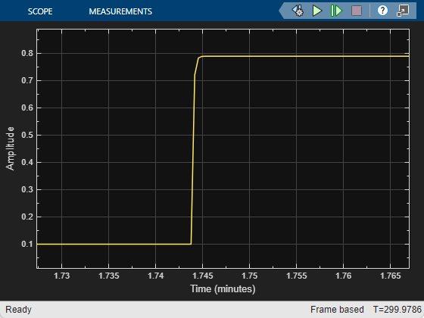This screenshot has width=424, height=318.
Task: Open the MEASUREMENTS tab
Action: [120, 11]
